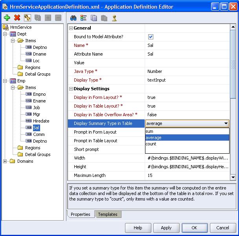This screenshot has width=239, height=236.
Task: Click the Maximum Length value field
Action: click(187, 175)
